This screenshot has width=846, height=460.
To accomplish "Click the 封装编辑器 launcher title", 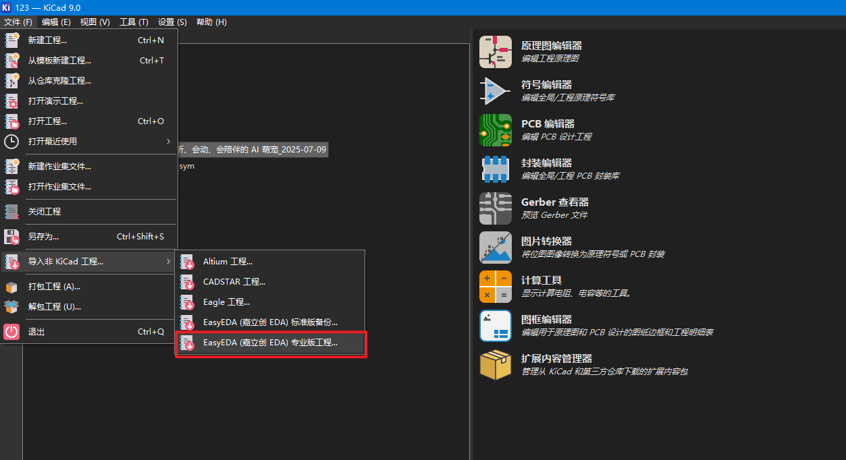I will click(x=547, y=163).
